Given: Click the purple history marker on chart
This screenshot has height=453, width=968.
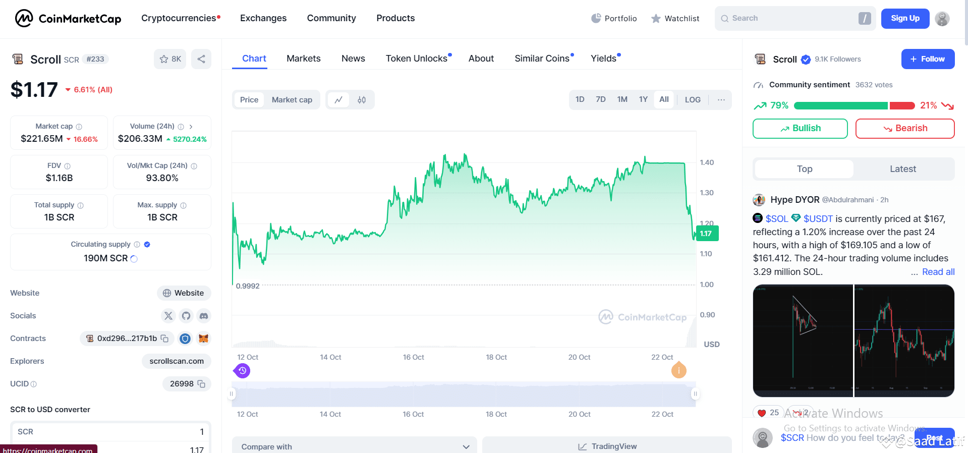Looking at the screenshot, I should click(x=243, y=371).
